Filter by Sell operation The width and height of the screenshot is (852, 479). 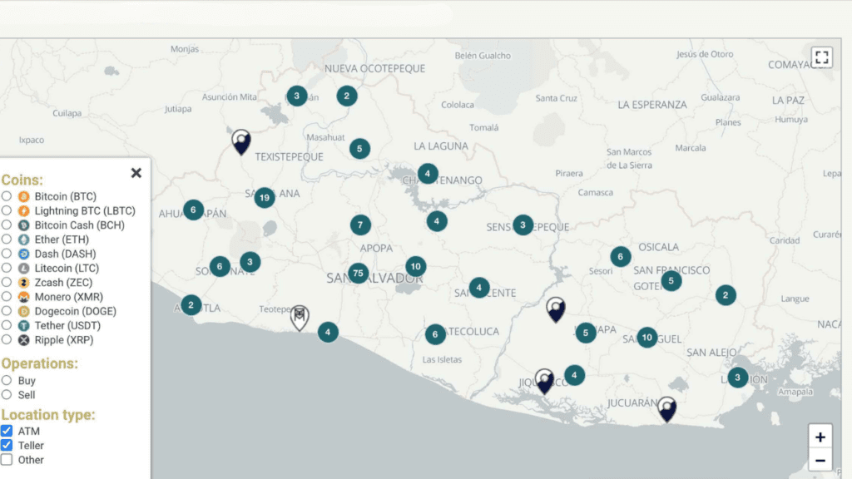pyautogui.click(x=7, y=395)
